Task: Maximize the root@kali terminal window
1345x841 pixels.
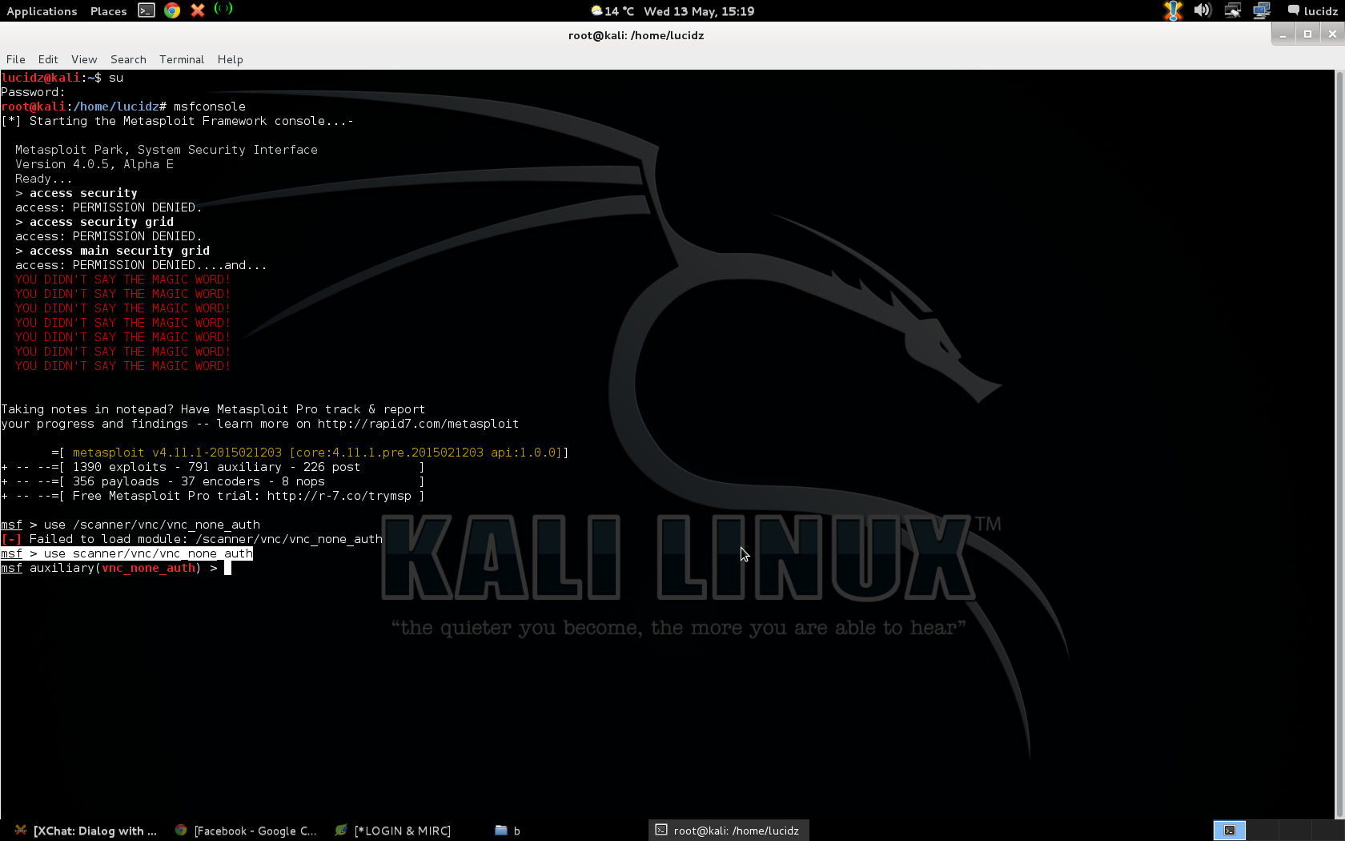Action: point(1307,34)
